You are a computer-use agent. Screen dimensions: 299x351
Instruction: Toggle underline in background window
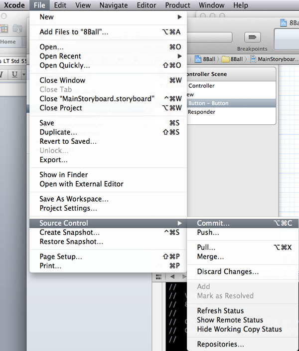[x=14, y=74]
